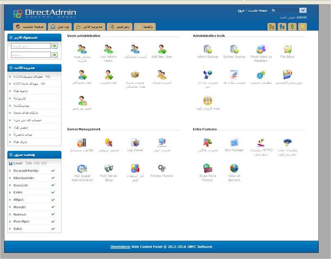Select the Sshd: status row
Viewport: 331px width, 259px height.
pyautogui.click(x=34, y=229)
